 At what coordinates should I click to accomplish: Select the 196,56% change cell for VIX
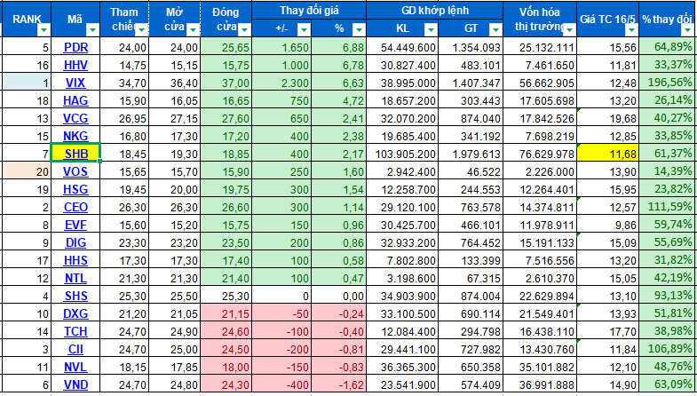pyautogui.click(x=668, y=83)
